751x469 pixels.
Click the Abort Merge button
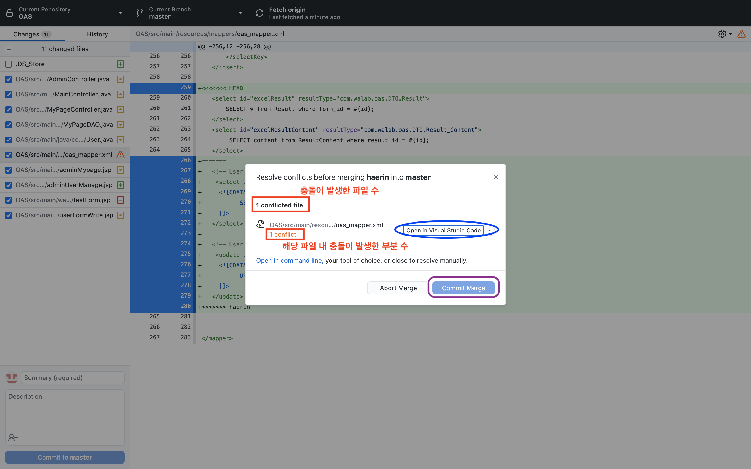point(398,288)
